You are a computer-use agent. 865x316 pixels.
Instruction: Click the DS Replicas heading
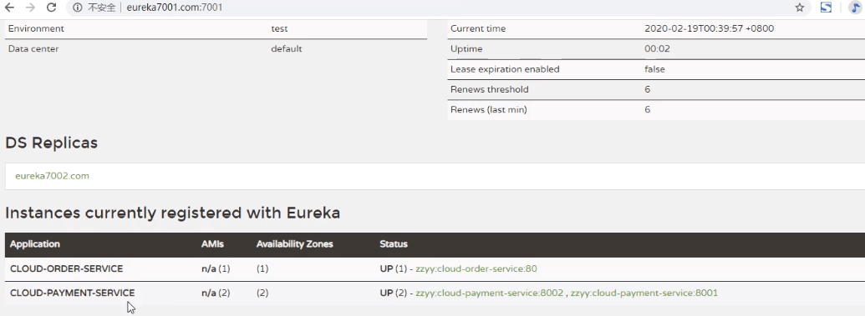51,143
